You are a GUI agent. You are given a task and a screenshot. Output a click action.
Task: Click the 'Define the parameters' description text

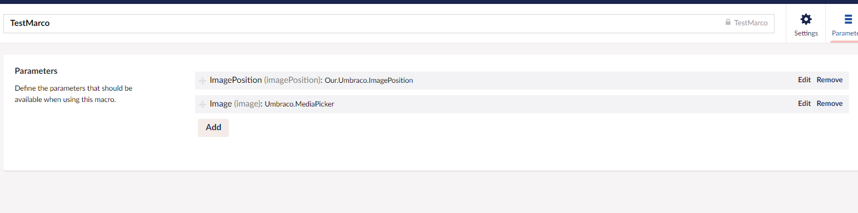coord(73,94)
